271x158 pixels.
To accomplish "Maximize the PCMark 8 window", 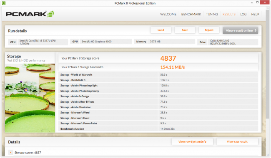I will coord(257,2).
